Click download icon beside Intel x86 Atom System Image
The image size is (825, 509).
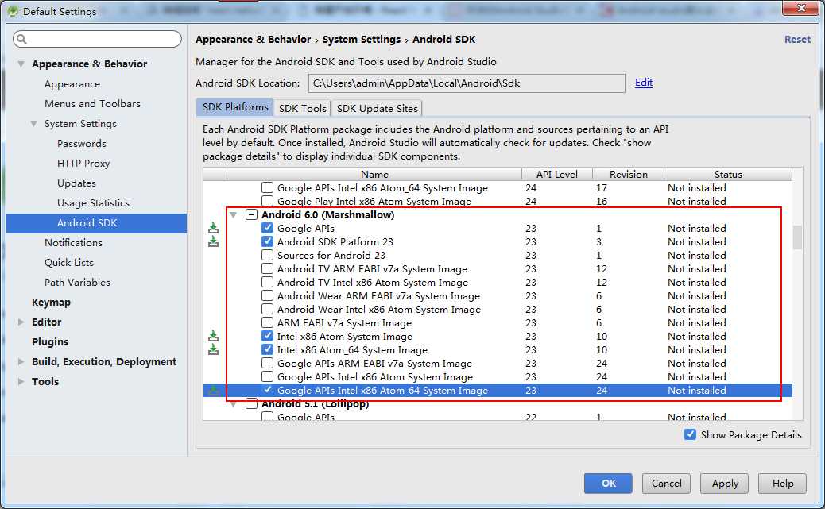213,336
